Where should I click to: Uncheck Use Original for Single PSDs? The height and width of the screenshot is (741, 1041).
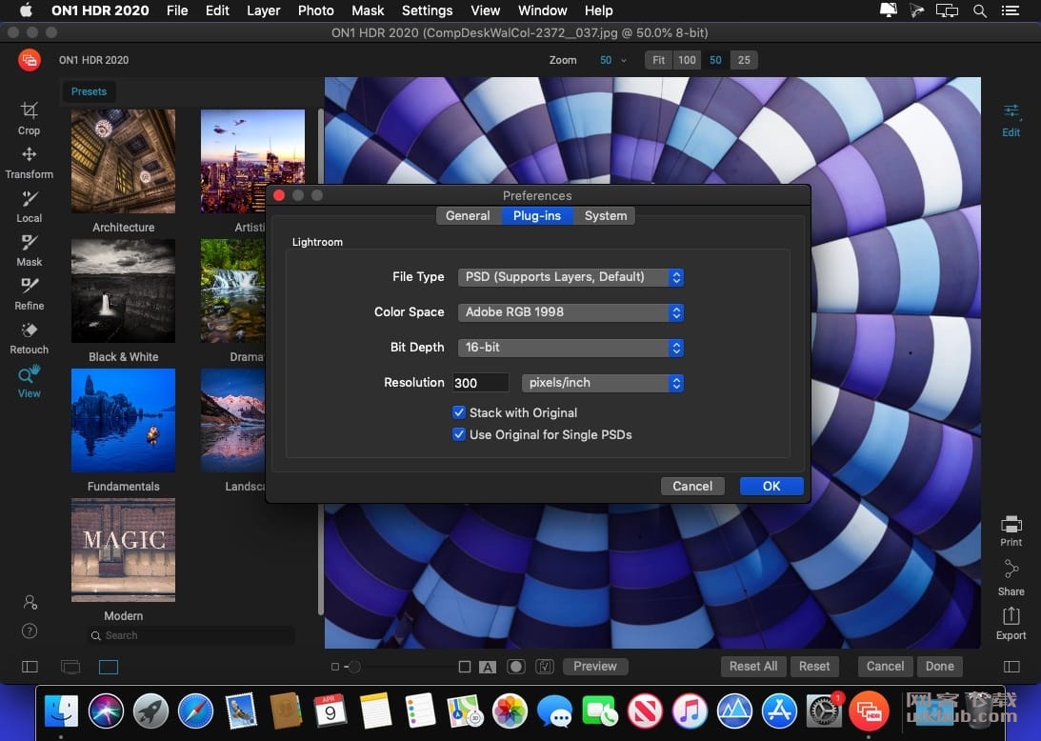pos(459,434)
